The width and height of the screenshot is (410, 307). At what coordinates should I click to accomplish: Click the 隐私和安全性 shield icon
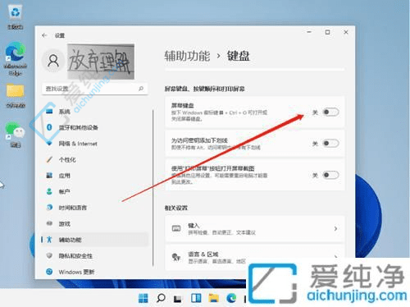[49, 255]
